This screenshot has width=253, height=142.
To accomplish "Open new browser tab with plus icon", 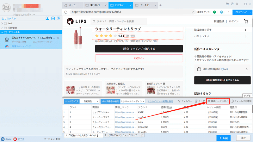I will [x=160, y=5].
